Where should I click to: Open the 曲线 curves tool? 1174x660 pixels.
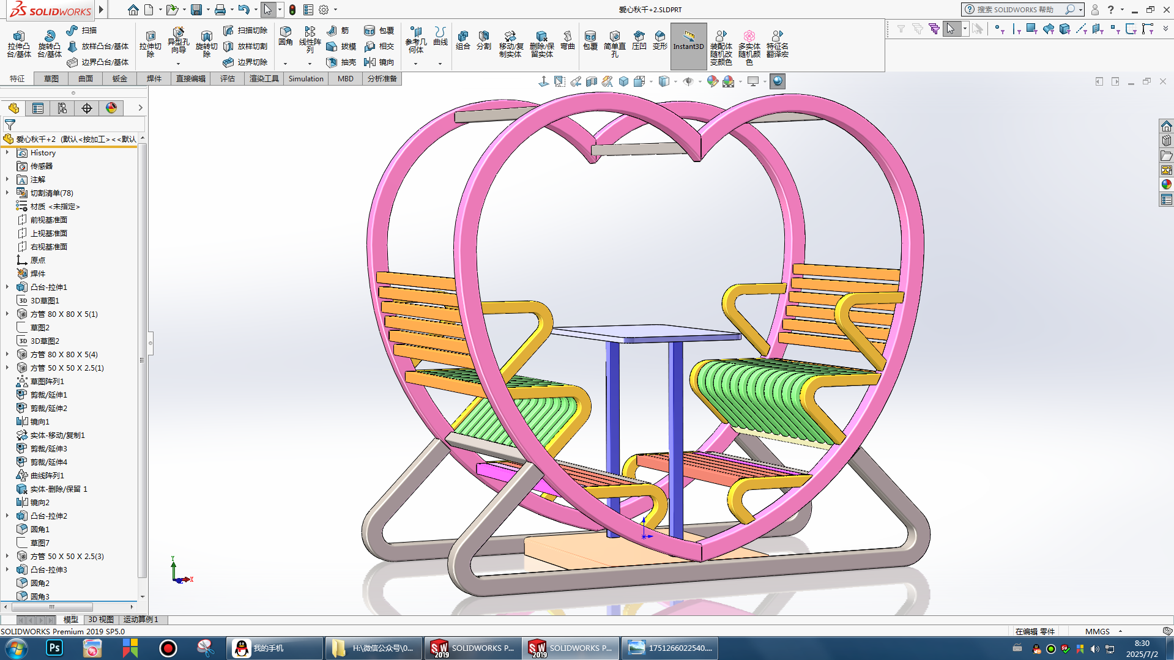tap(440, 37)
